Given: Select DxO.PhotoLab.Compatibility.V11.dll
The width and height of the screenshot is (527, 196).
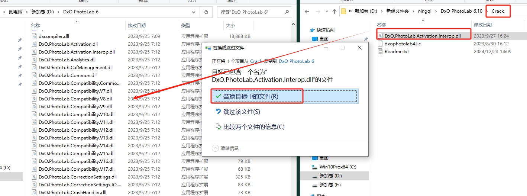Looking at the screenshot, I should (76, 122).
